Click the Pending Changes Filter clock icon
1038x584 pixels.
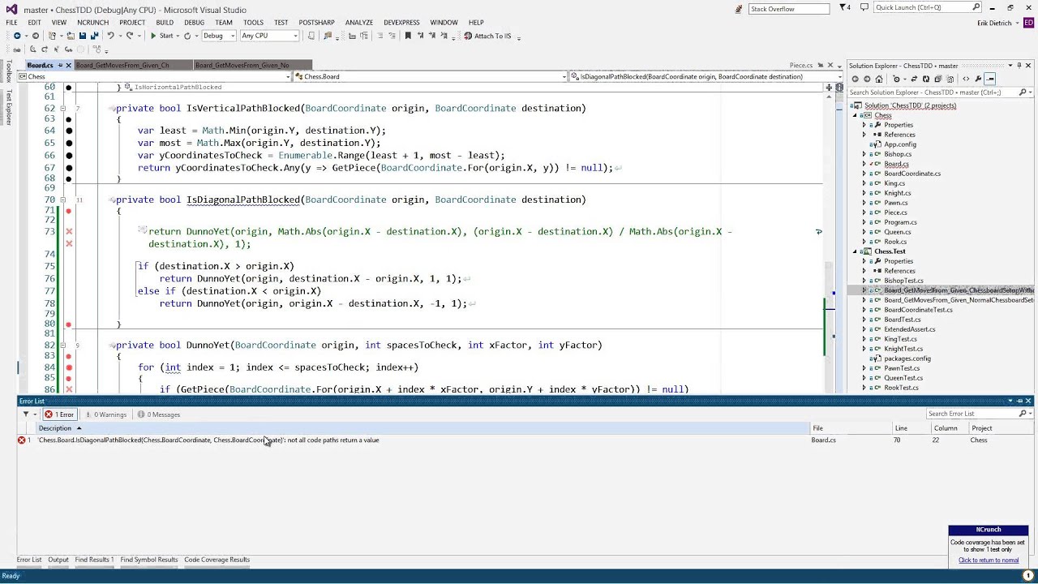tap(896, 79)
